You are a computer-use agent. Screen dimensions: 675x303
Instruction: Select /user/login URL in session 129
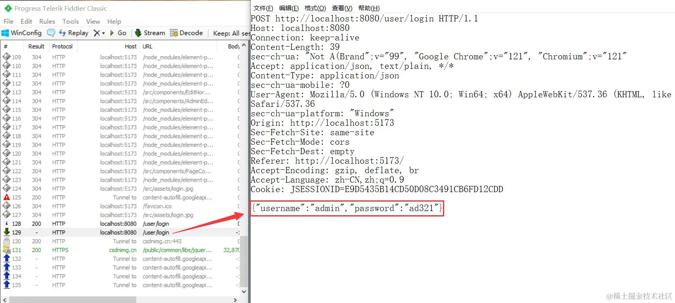coord(156,233)
